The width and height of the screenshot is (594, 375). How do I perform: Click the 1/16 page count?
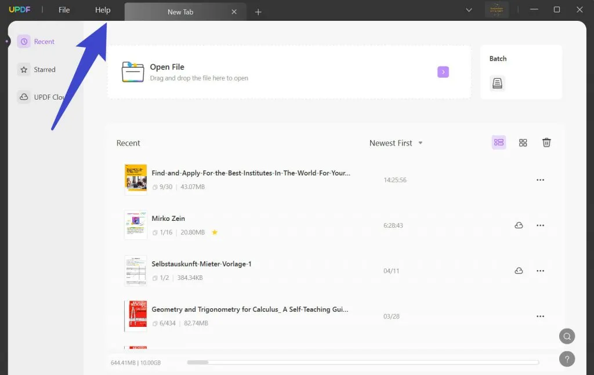point(166,232)
